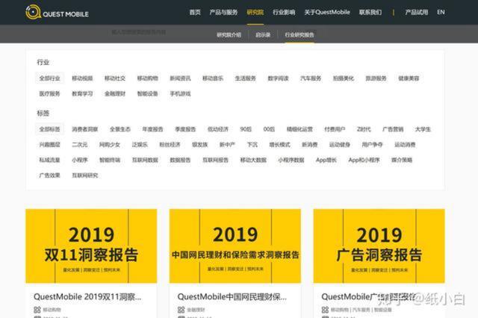Open the 行业影响 nav item
478x318 pixels.
pyautogui.click(x=284, y=12)
